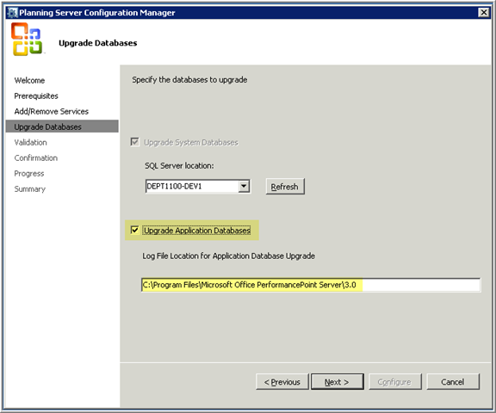This screenshot has width=496, height=413.
Task: Go back with the Previous button
Action: coord(282,382)
